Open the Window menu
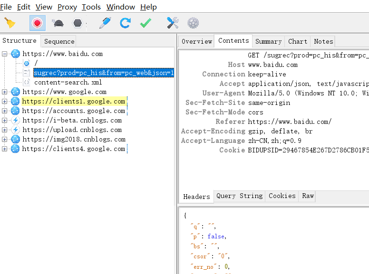Viewport: 369px width, 274px height. 120,7
